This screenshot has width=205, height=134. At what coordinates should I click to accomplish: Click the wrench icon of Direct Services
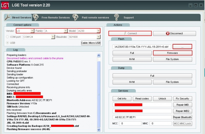pos(8,17)
